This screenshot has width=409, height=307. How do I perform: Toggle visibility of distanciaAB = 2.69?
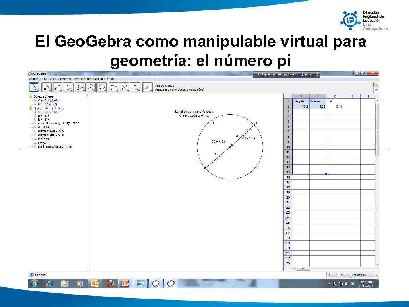pyautogui.click(x=35, y=131)
